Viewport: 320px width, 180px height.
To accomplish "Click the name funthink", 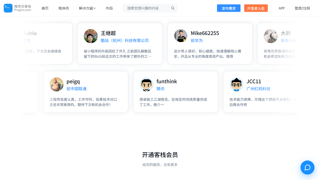I will [167, 81].
